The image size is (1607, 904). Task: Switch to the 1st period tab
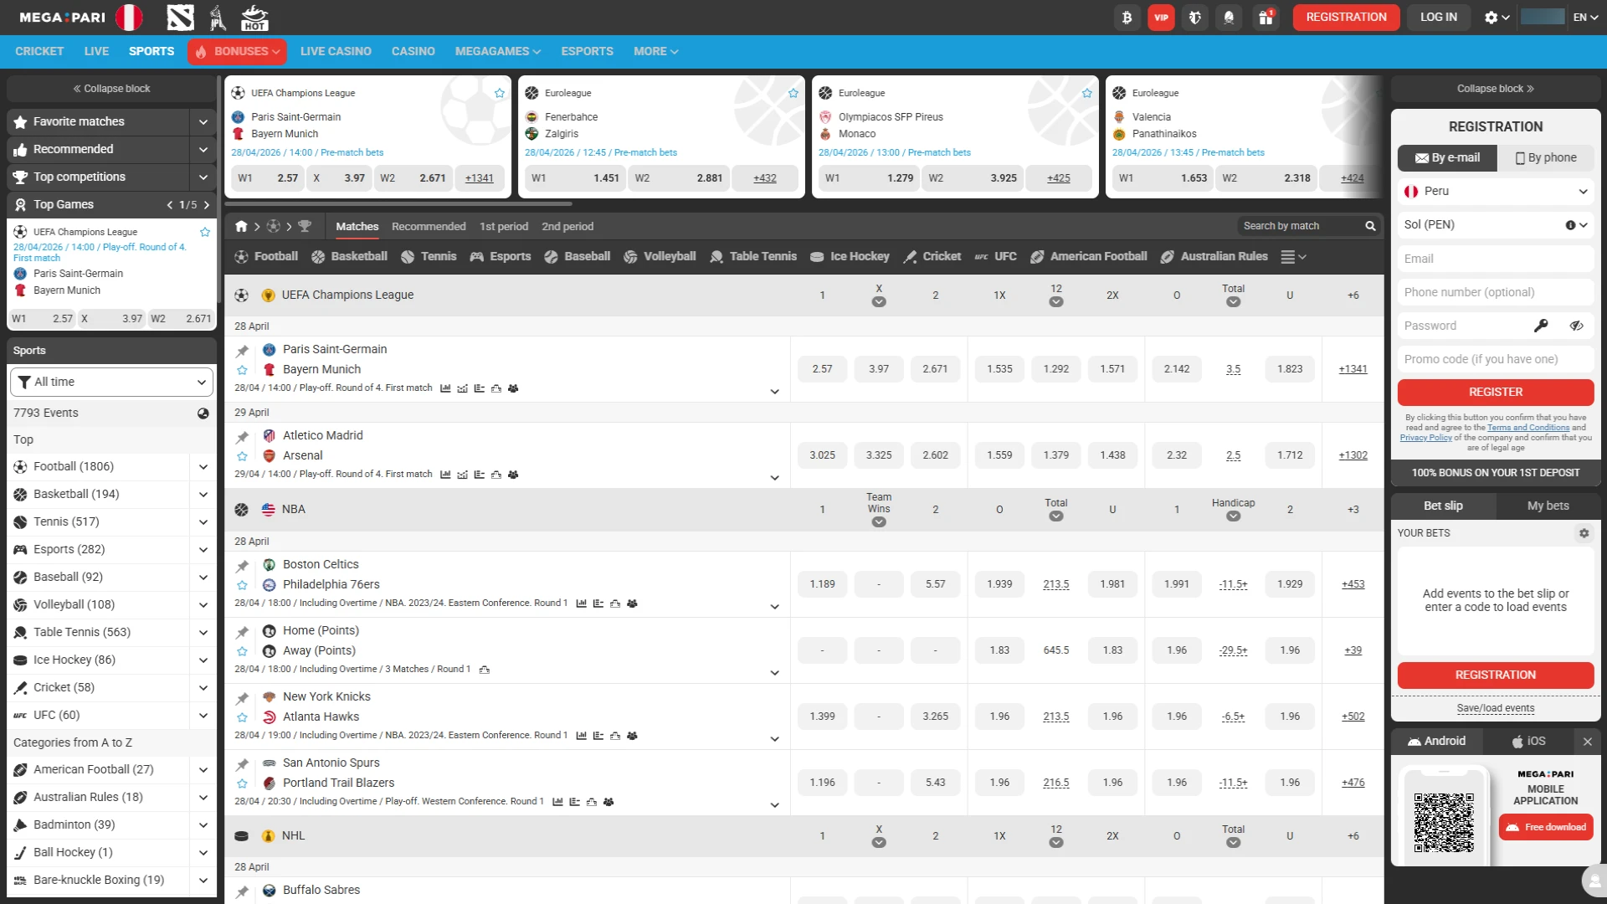(x=504, y=227)
